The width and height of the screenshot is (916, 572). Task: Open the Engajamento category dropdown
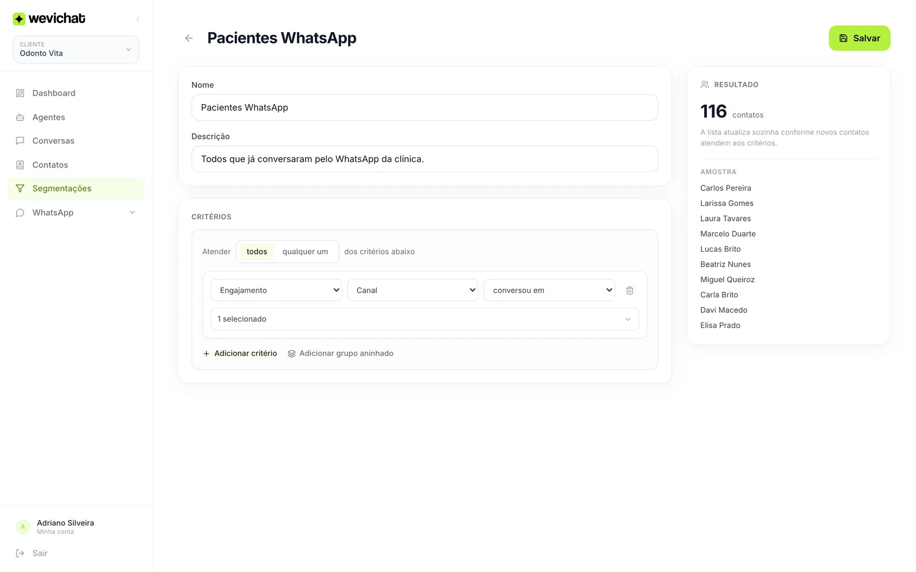tap(276, 291)
